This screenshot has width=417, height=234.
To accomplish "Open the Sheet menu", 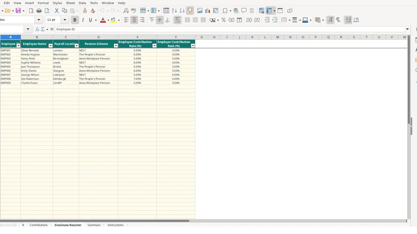I will [x=71, y=3].
